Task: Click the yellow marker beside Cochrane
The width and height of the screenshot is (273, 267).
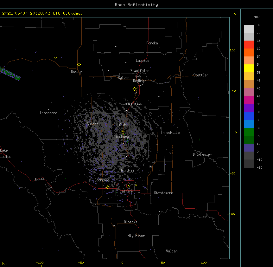Action: 108,187
